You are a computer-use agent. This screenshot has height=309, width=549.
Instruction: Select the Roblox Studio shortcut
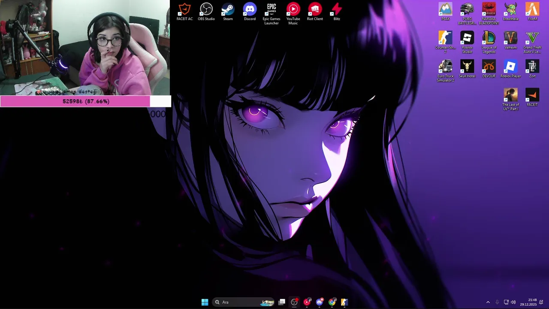pyautogui.click(x=467, y=42)
